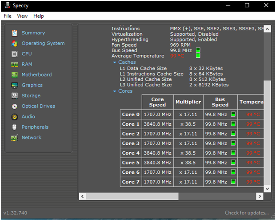Open the Help menu
The image size is (276, 221).
39,16
